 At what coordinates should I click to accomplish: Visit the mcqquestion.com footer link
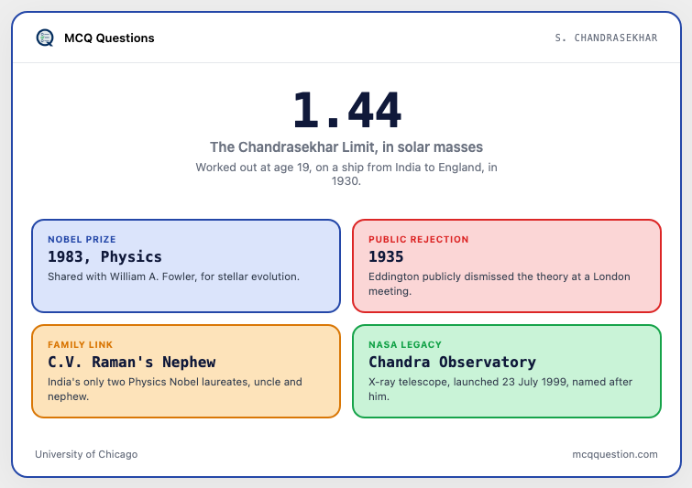pyautogui.click(x=615, y=454)
